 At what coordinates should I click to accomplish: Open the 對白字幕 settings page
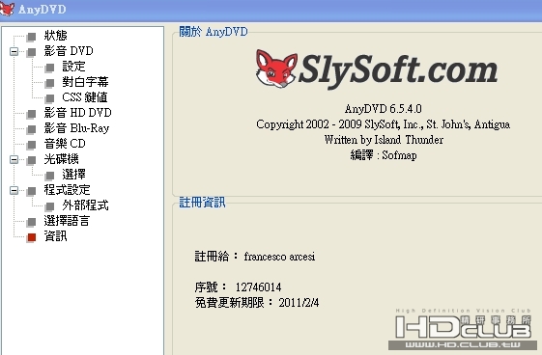pos(85,82)
